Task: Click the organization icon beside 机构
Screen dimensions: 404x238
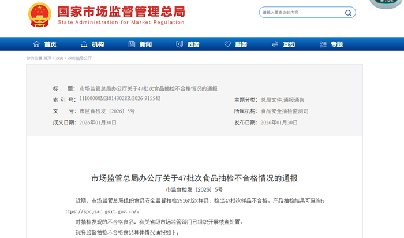Action: pyautogui.click(x=84, y=44)
